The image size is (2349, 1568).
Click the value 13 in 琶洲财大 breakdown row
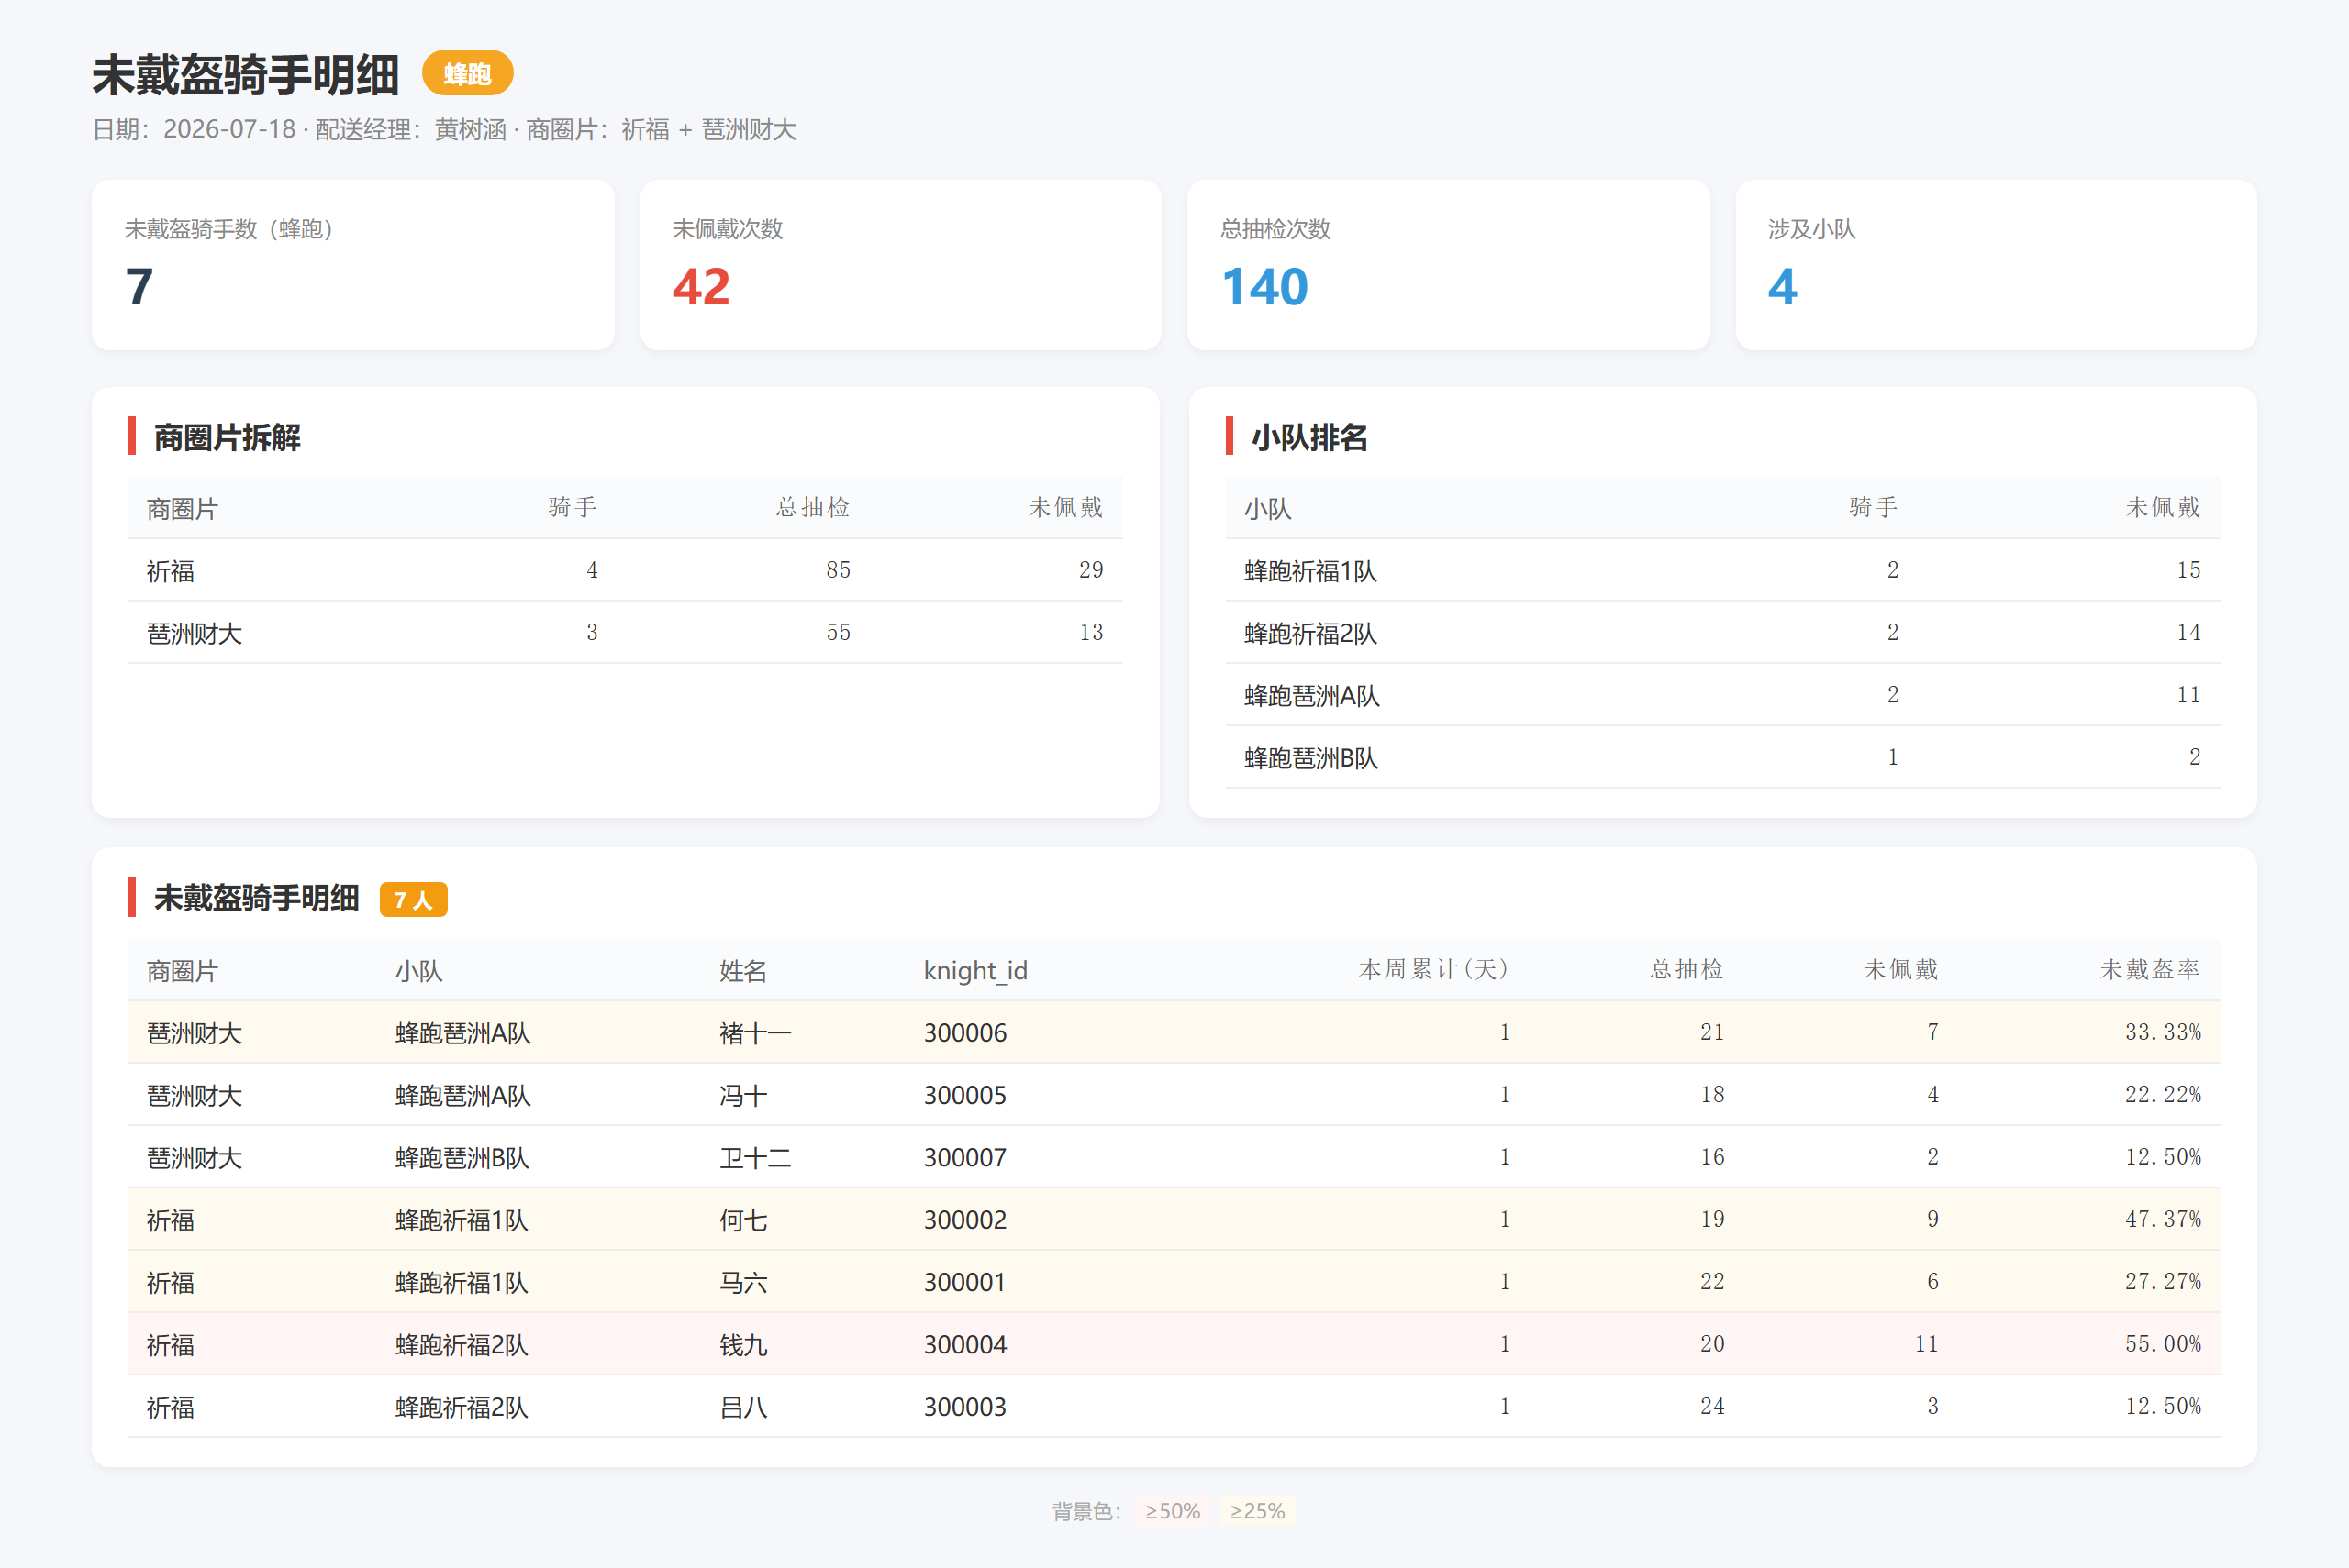pos(1090,632)
